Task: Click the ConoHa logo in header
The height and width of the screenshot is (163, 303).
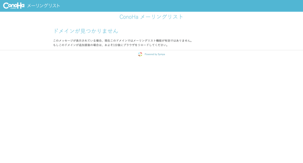Action: [14, 6]
